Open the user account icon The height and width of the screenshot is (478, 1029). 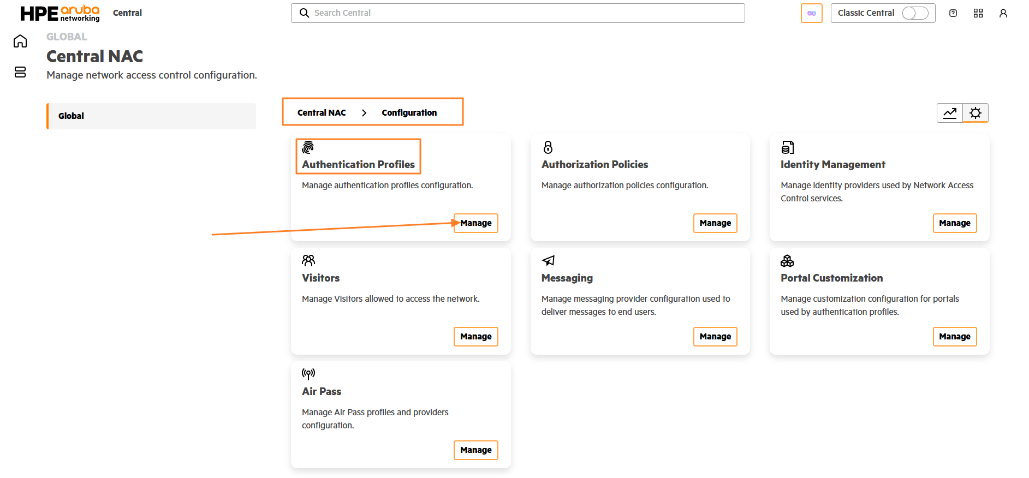tap(1003, 13)
